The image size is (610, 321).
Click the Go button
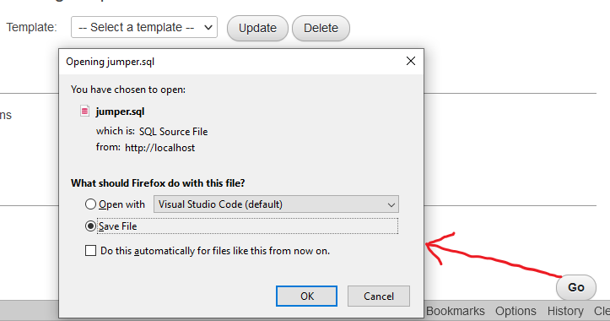pyautogui.click(x=576, y=287)
